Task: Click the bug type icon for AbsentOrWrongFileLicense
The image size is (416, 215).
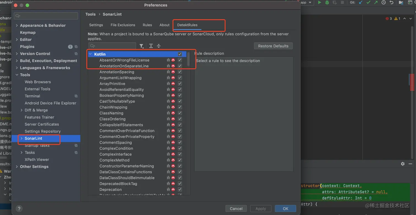Action: coord(168,60)
